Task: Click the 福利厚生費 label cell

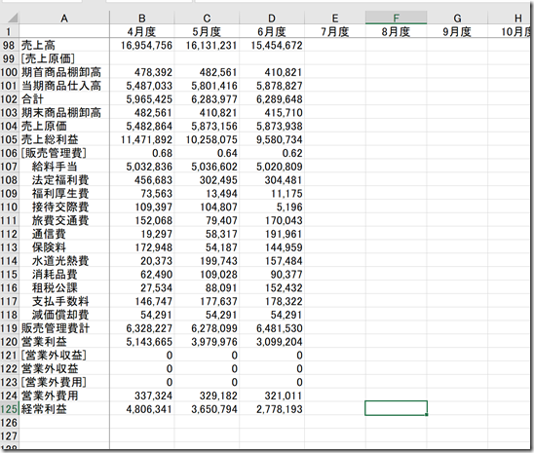Action: (x=64, y=193)
